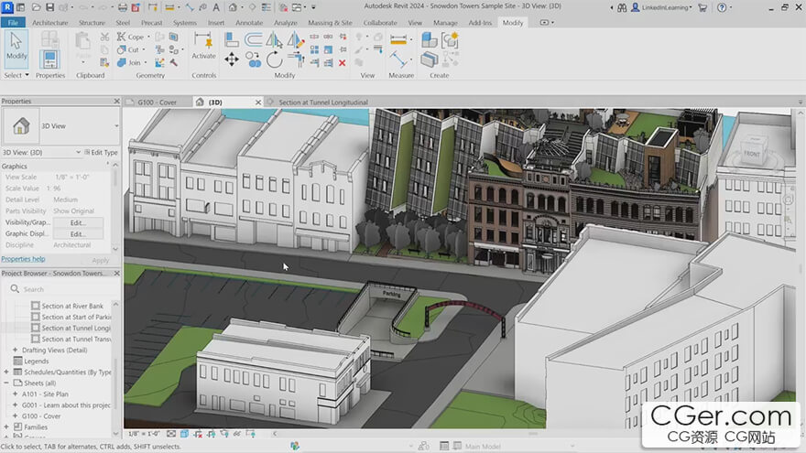Toggle the Visual Style box icon in view control bar
The height and width of the screenshot is (453, 806).
[184, 434]
